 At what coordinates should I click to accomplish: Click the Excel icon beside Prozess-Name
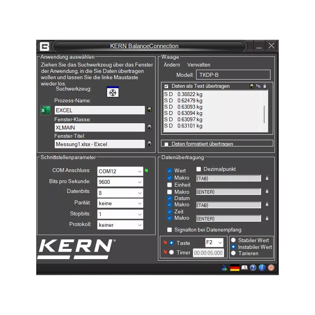click(45, 110)
